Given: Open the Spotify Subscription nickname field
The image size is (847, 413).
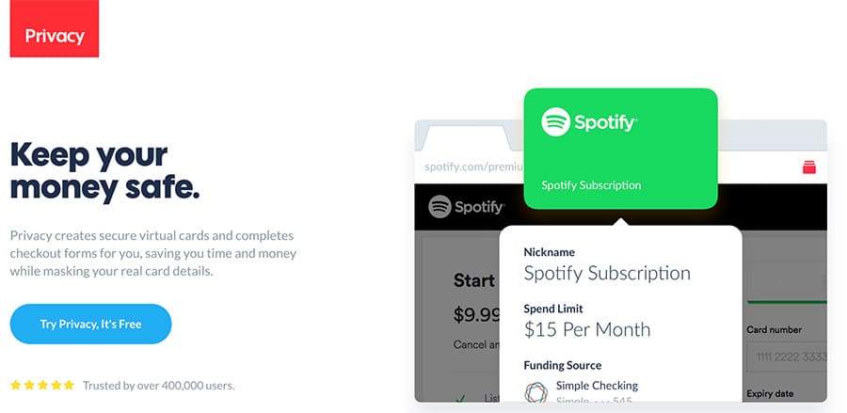Looking at the screenshot, I should point(607,273).
